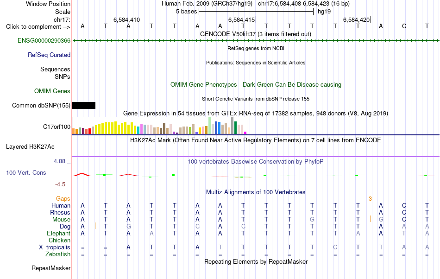Click the H3K27Ac Mark track title
Image resolution: width=440 pixels, height=279 pixels.
click(256, 140)
